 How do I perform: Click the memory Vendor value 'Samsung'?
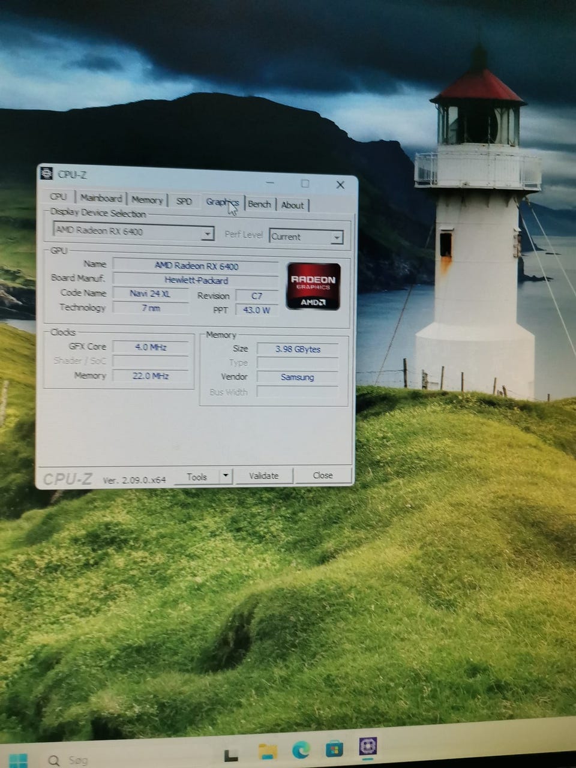pos(297,377)
